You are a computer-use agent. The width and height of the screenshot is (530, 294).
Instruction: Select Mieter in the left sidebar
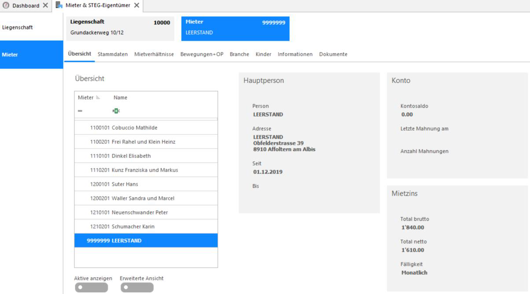tap(32, 55)
